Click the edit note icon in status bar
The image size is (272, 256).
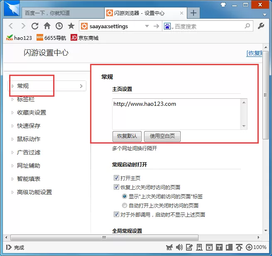click(189, 247)
